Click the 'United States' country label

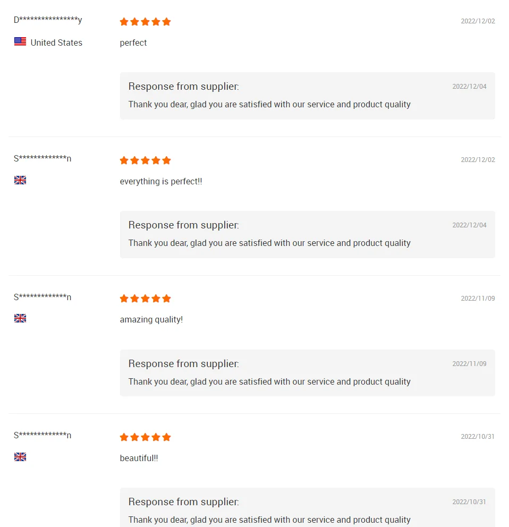pyautogui.click(x=56, y=42)
